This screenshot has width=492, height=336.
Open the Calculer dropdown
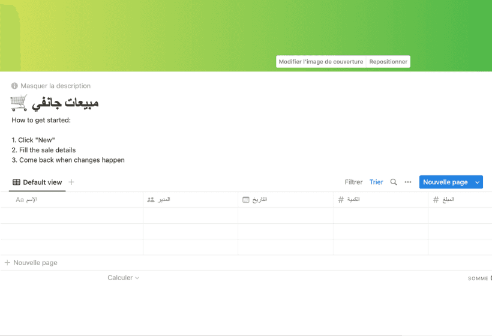tap(123, 278)
